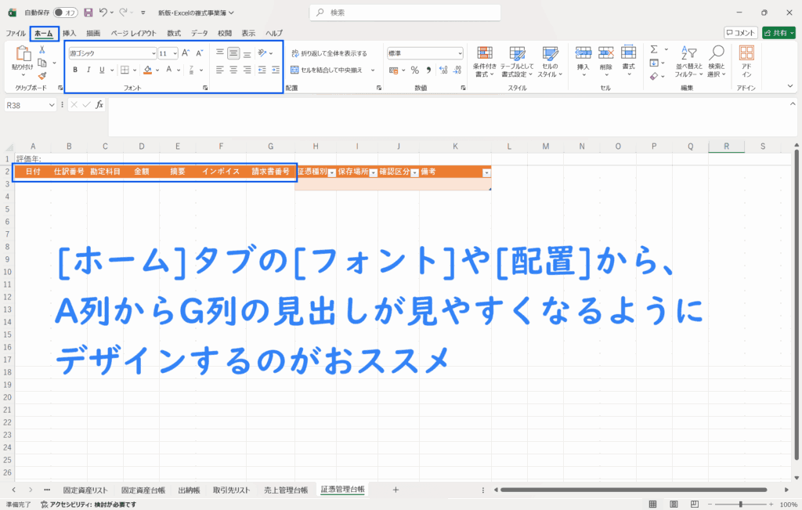
Task: Open the コメント comments button
Action: 740,33
